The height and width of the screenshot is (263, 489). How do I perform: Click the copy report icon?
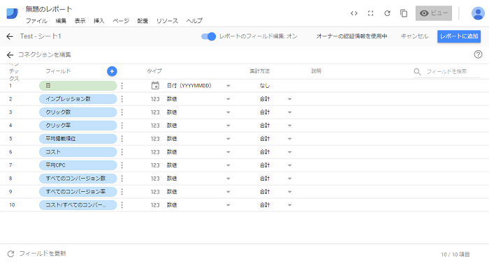point(404,13)
